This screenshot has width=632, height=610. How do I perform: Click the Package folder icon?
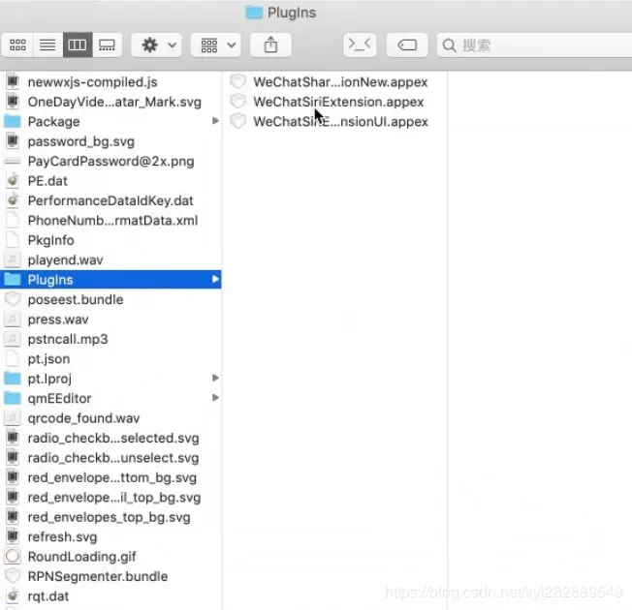tap(13, 121)
